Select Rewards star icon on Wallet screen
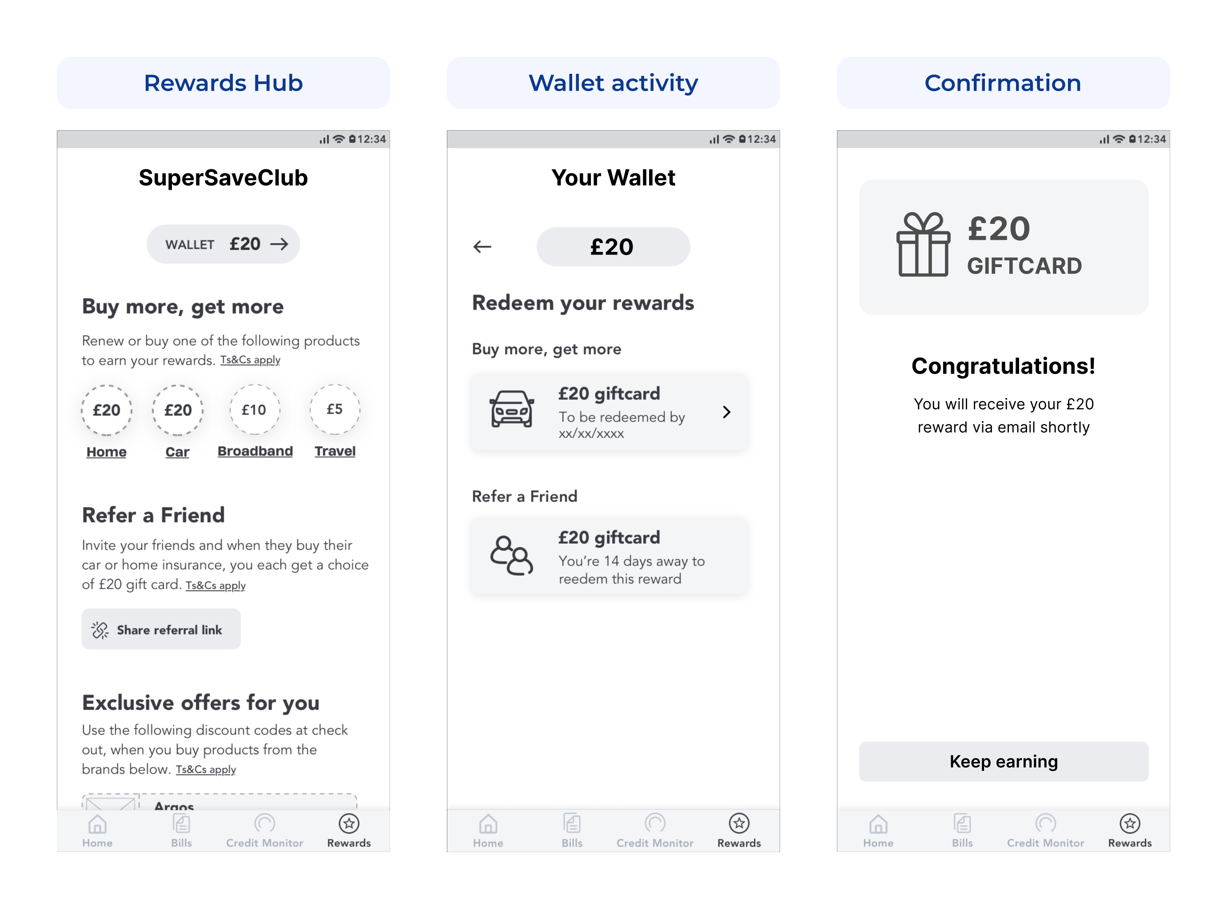 [739, 823]
